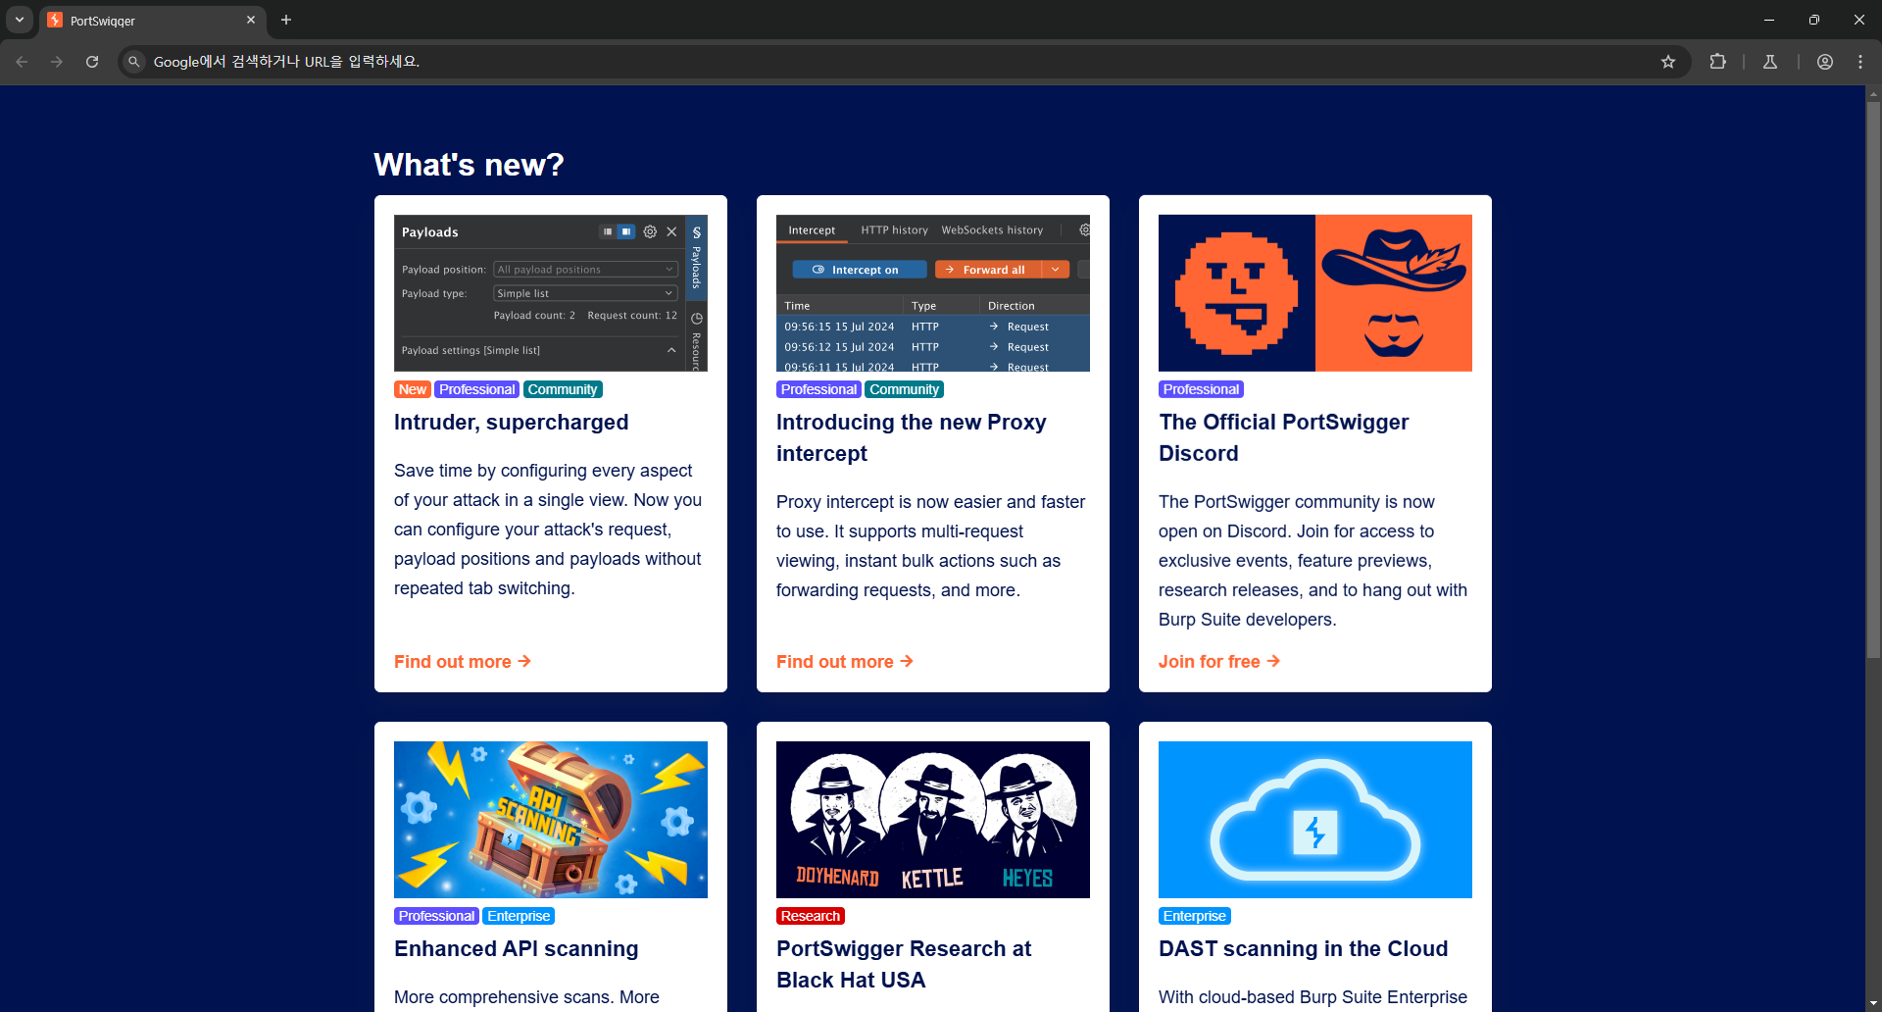This screenshot has width=1882, height=1012.
Task: Click the page's vertical scrollbar thumb
Action: 1873,379
